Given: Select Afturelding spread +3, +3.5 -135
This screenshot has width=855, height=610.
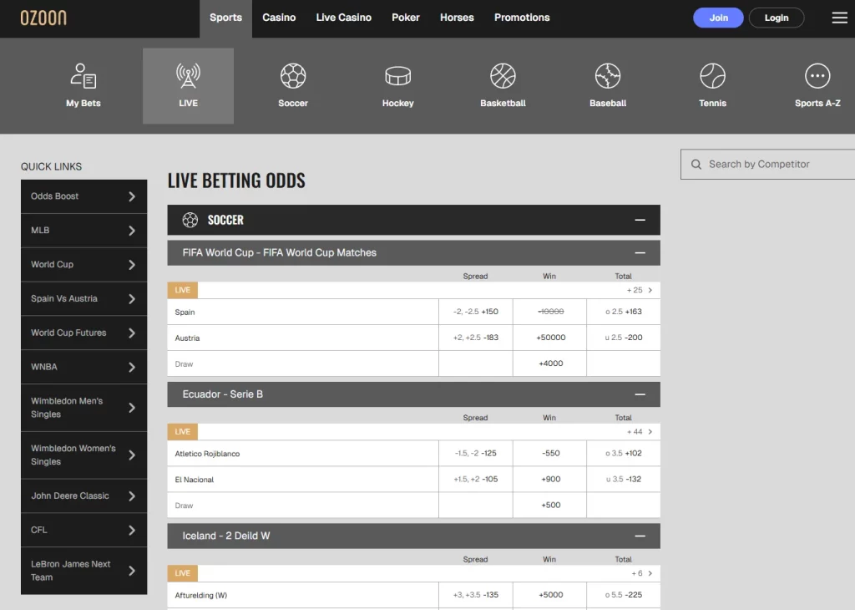Looking at the screenshot, I should 475,595.
